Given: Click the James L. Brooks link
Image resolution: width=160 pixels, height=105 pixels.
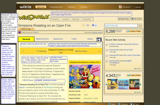Looking at the screenshot, I should coord(90,102).
